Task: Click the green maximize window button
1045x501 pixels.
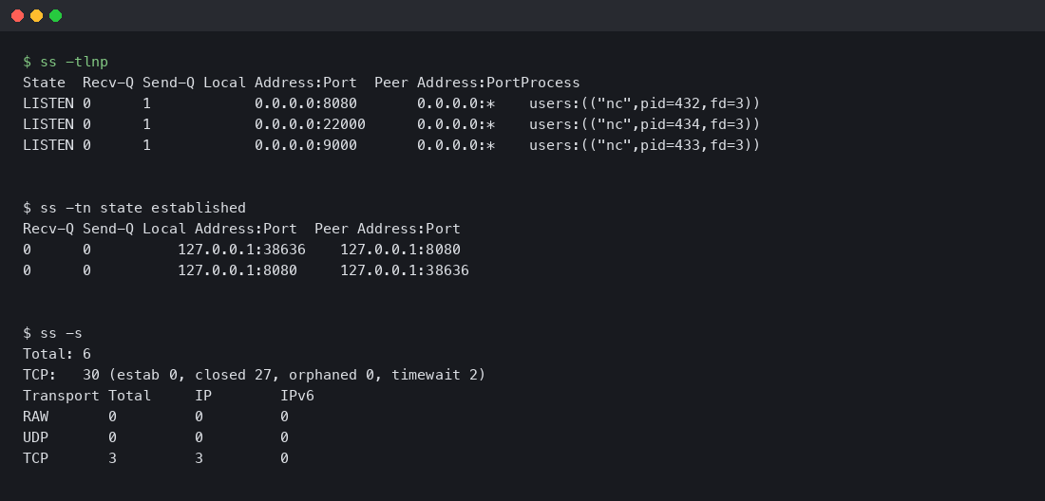Action: [x=55, y=15]
